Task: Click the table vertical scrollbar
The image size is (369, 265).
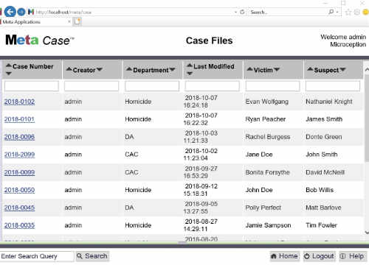Action: coord(367,118)
